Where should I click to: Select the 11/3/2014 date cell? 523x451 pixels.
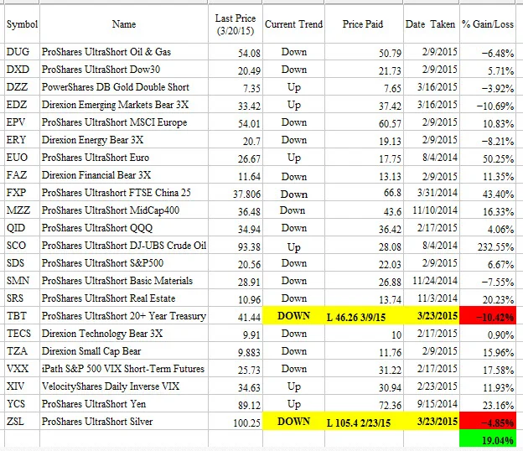pyautogui.click(x=432, y=298)
